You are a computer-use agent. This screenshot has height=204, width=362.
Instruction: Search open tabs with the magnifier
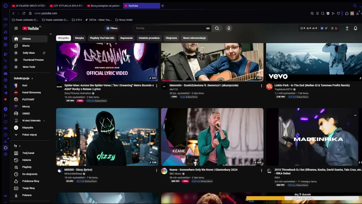point(355,6)
